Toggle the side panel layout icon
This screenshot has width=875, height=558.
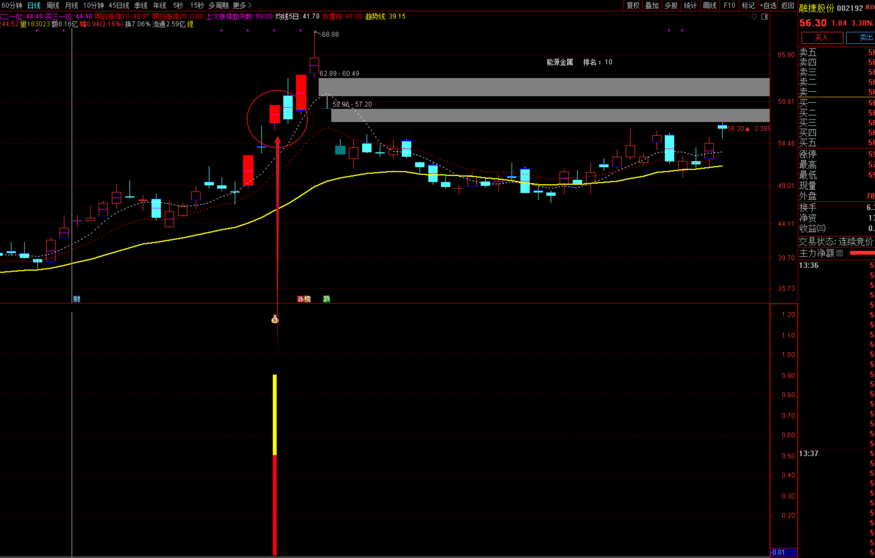pos(765,17)
